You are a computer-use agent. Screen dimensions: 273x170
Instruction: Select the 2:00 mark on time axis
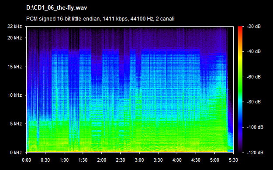tap(102, 160)
